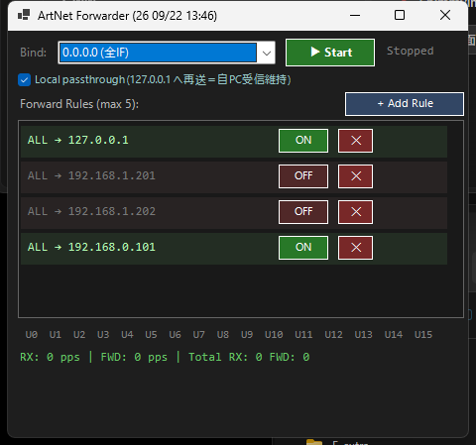
Task: Add a new forward rule
Action: point(405,104)
